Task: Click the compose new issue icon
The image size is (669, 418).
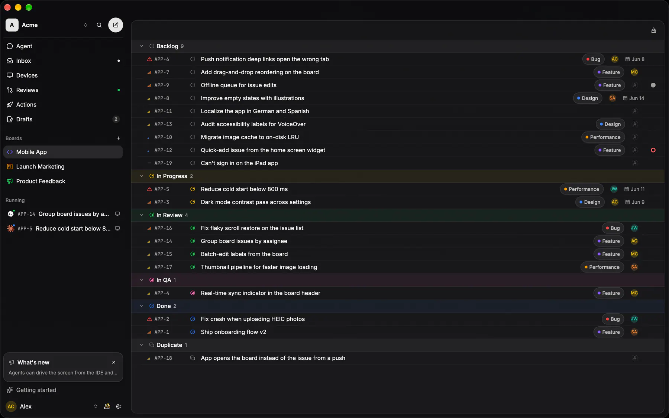Action: pyautogui.click(x=116, y=25)
